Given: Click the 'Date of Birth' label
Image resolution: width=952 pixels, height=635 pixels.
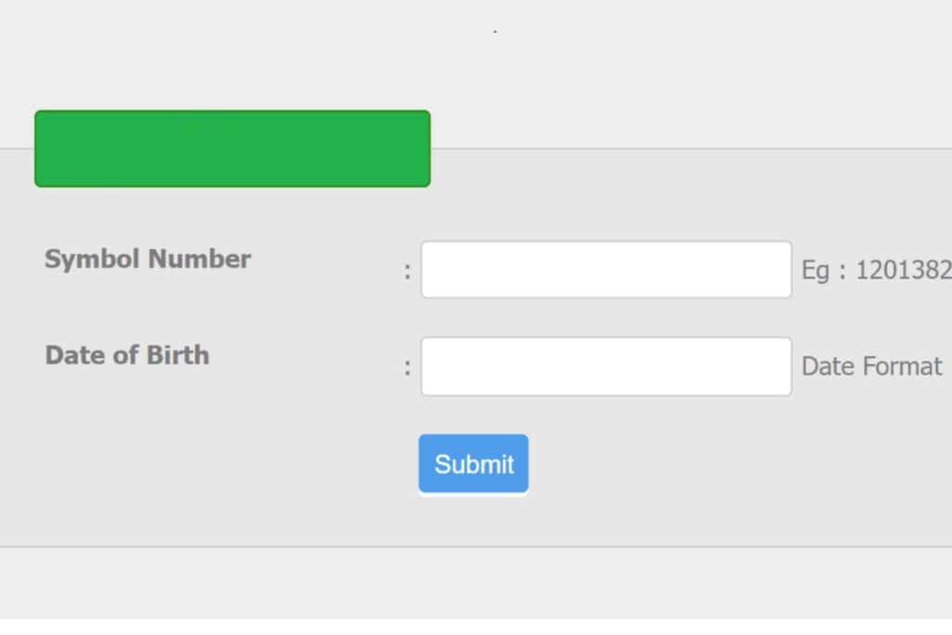Looking at the screenshot, I should tap(127, 355).
